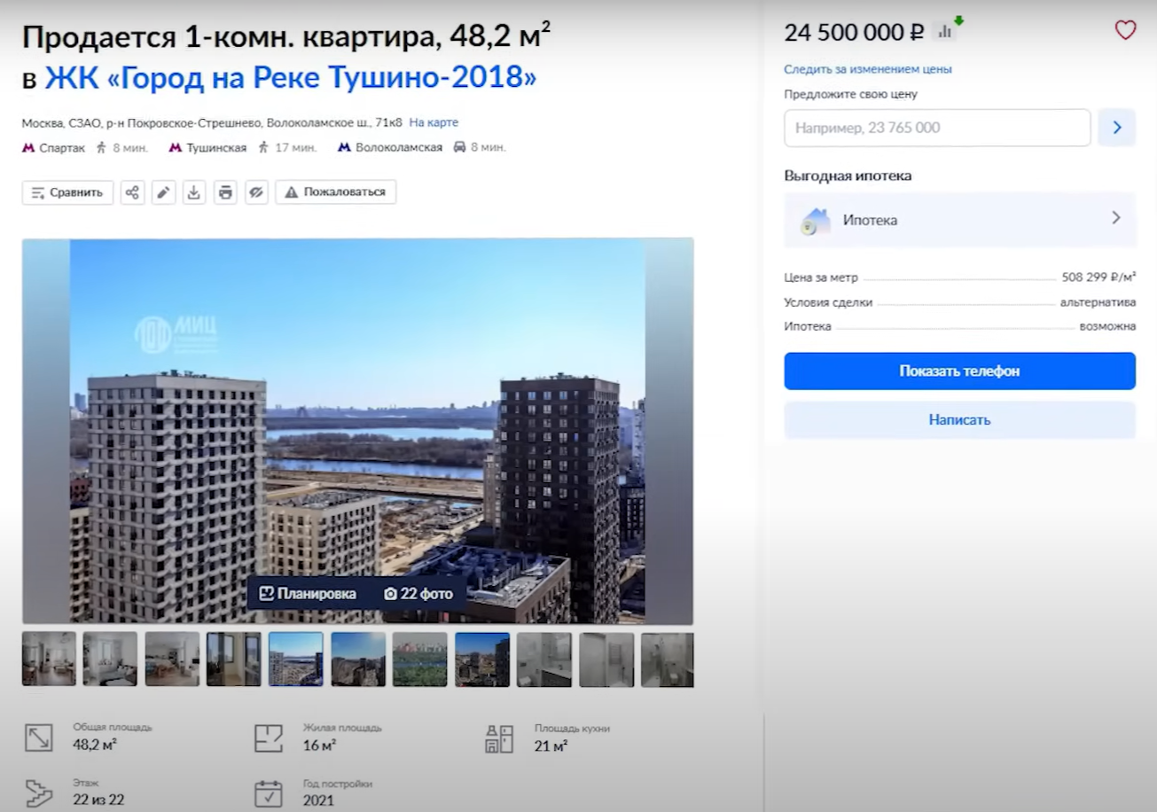This screenshot has width=1157, height=812.
Task: Click the Сравнить compare button
Action: 67,192
